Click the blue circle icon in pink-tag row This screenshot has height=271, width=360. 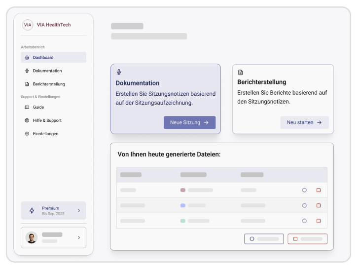coord(304,190)
